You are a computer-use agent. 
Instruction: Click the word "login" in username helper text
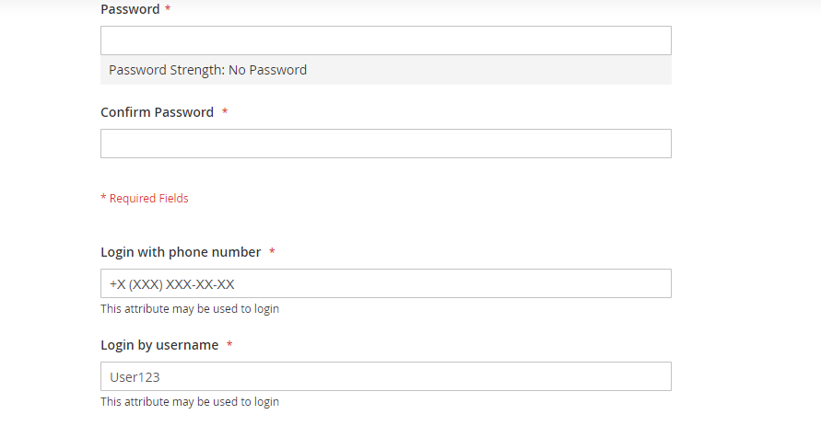(265, 402)
